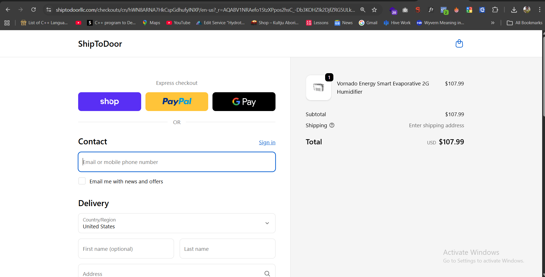Open the All Bookmarks folder

[525, 23]
